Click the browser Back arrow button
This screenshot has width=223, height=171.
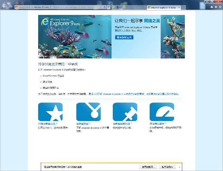[5, 6]
